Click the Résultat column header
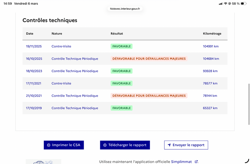Screen dimensions: 250x164 [117, 34]
